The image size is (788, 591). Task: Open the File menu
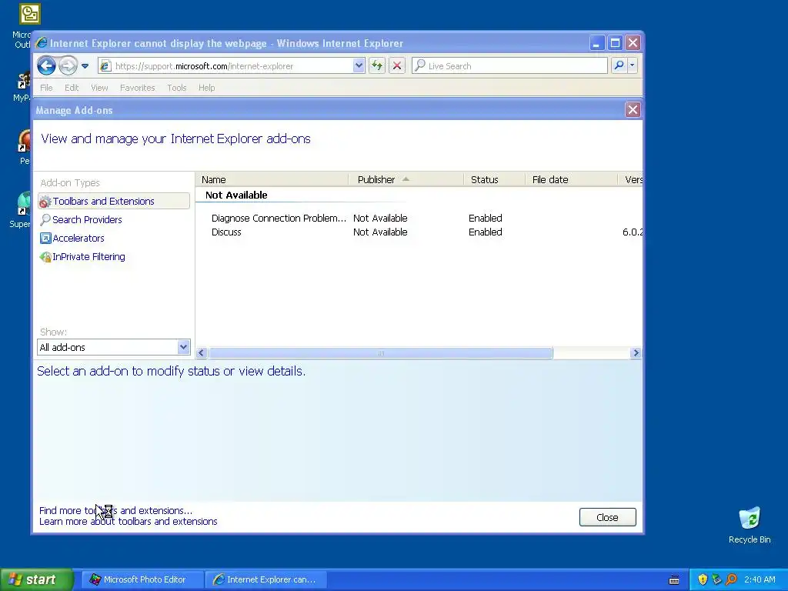tap(46, 88)
